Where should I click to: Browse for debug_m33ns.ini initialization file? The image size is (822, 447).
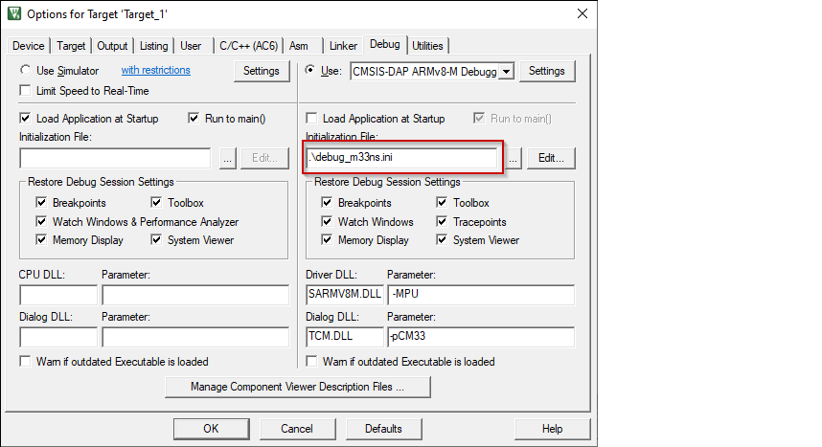pos(514,159)
